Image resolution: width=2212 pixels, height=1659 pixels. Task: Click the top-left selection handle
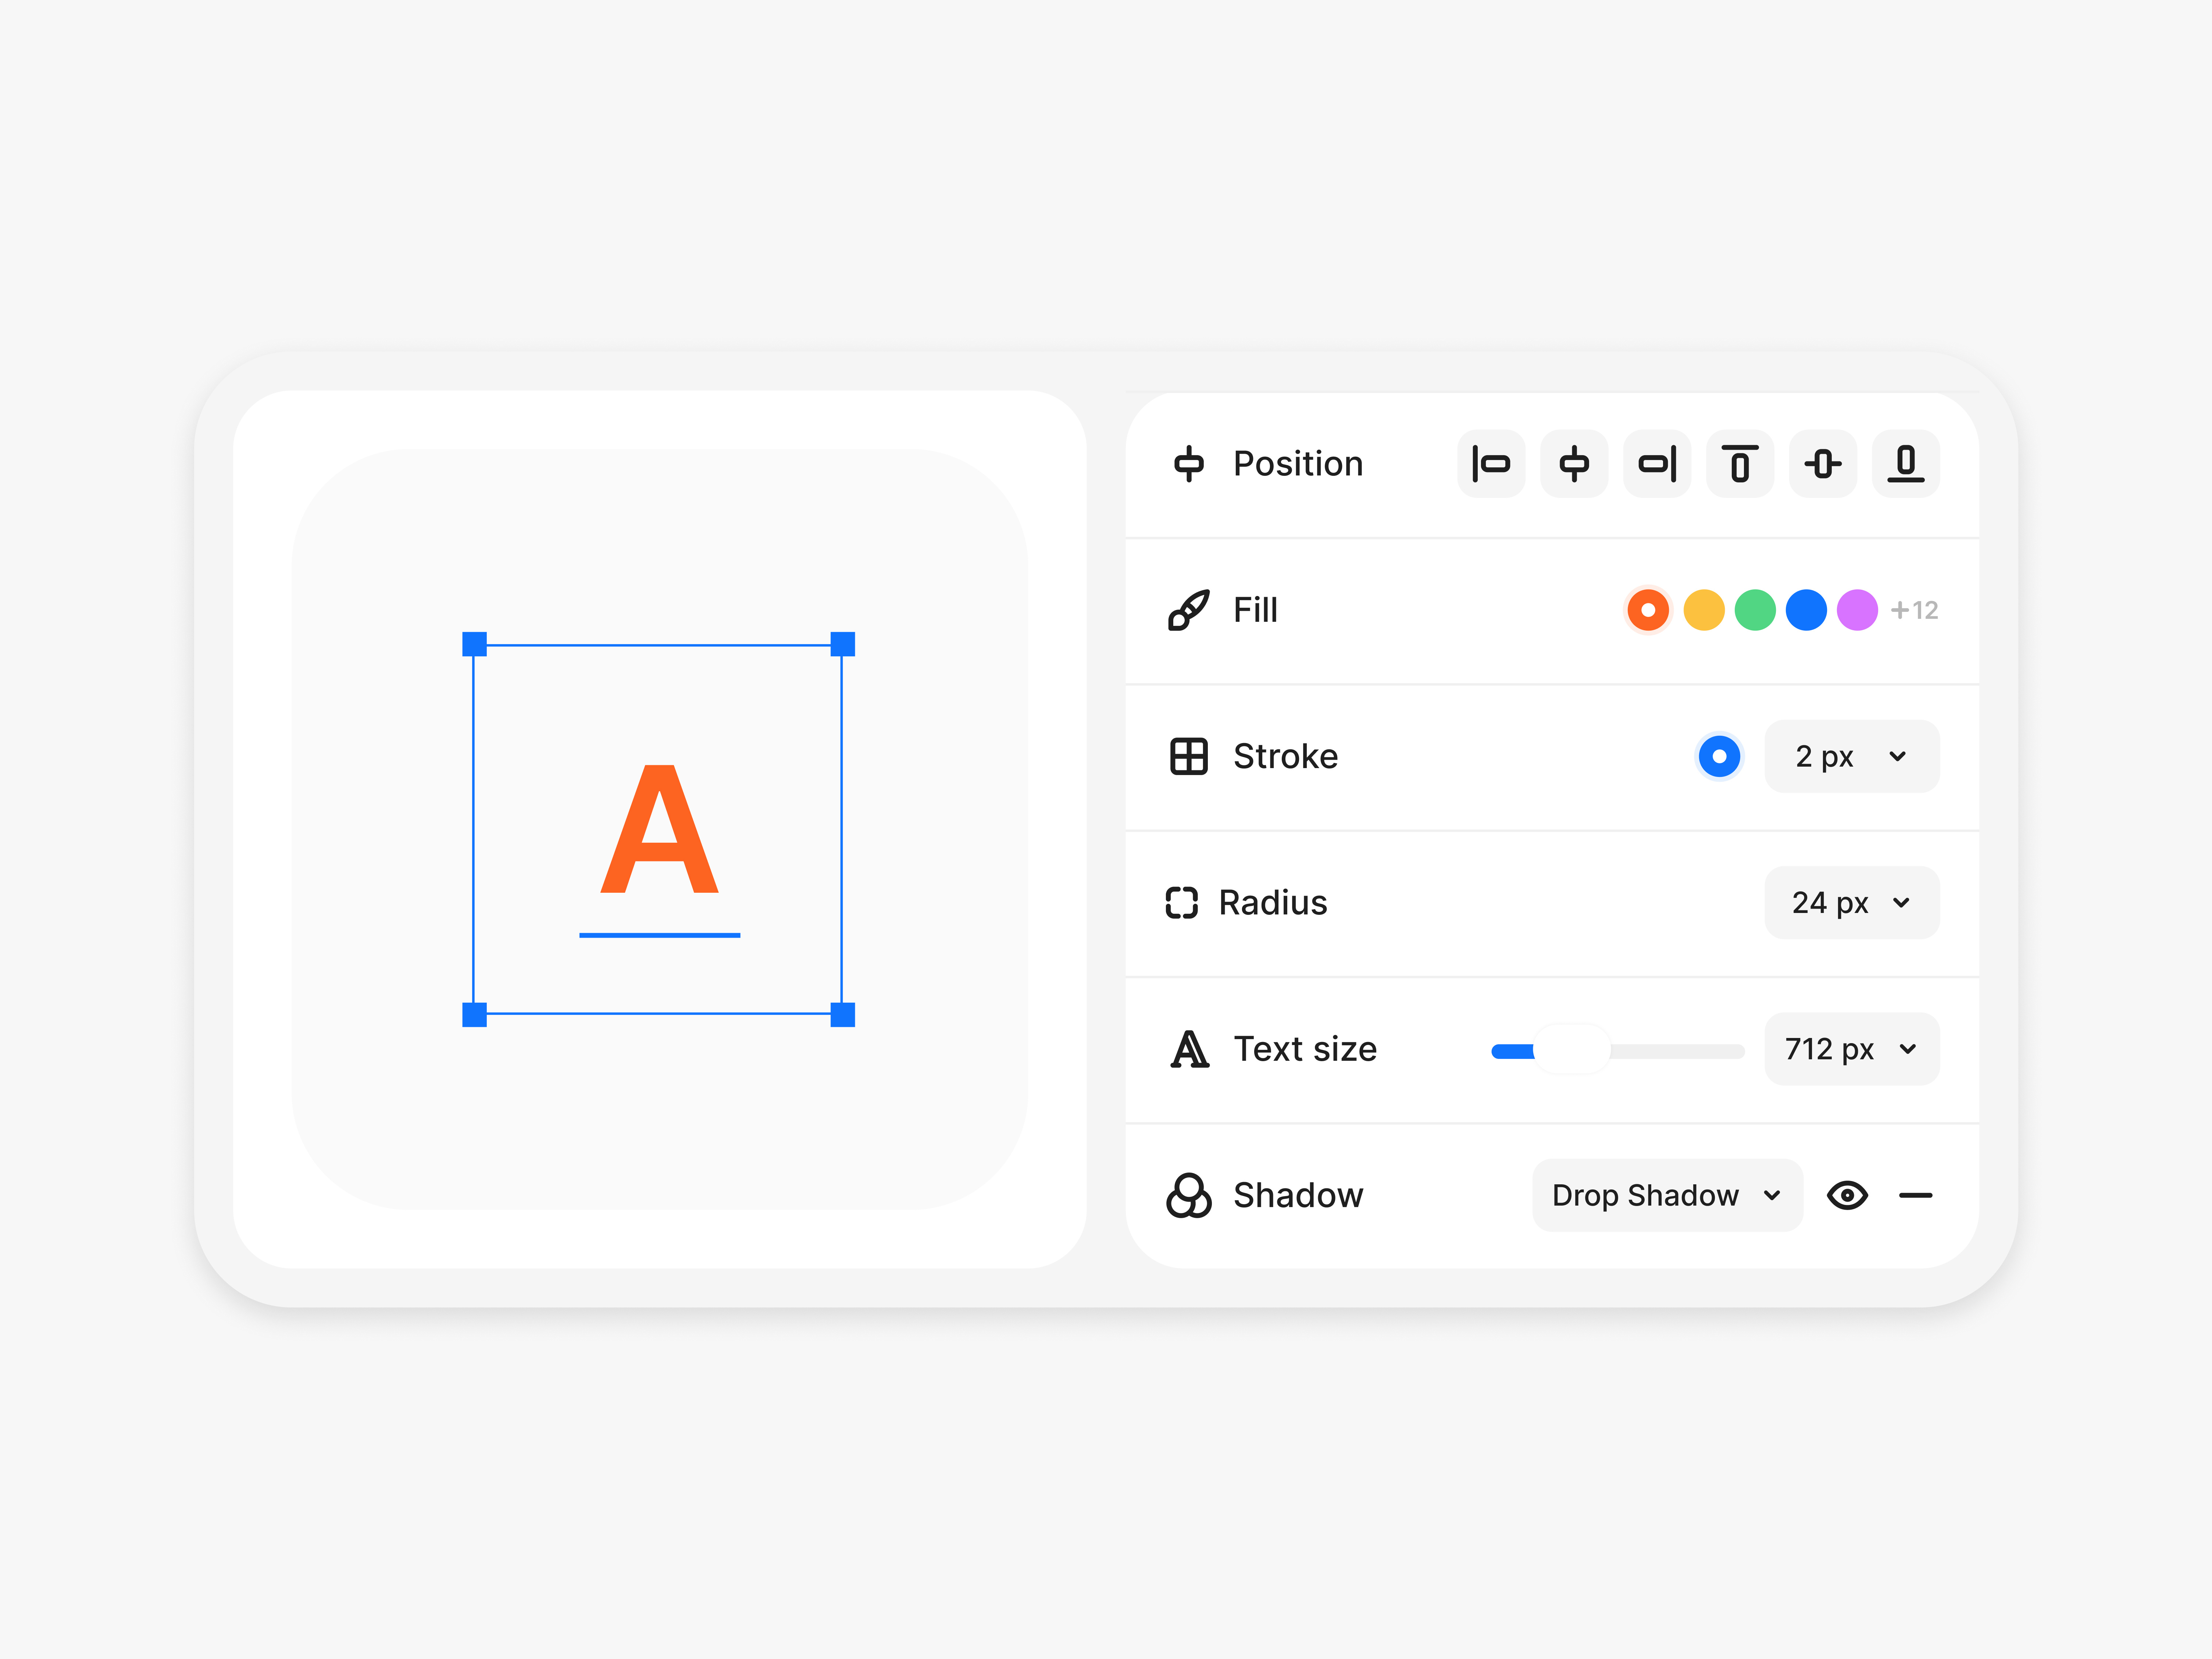474,644
